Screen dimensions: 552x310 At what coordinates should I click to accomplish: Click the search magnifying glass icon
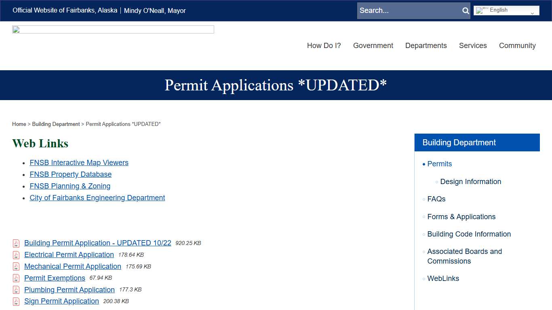pos(465,10)
